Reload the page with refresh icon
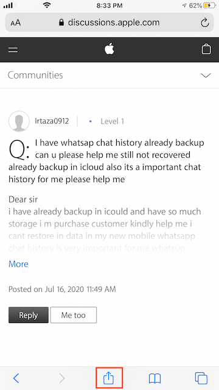The width and height of the screenshot is (219, 390). [x=204, y=23]
